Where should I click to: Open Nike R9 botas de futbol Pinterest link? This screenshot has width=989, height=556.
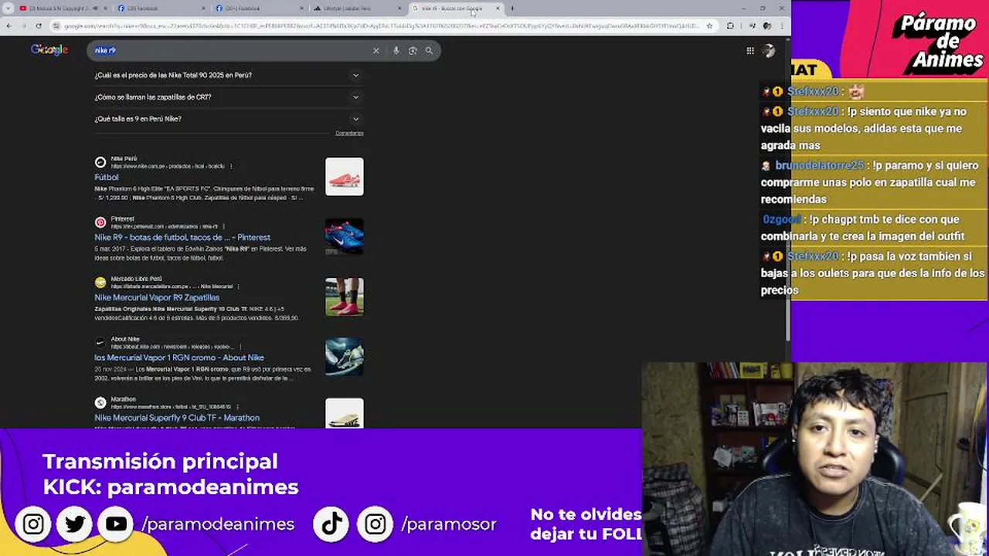[x=182, y=238]
